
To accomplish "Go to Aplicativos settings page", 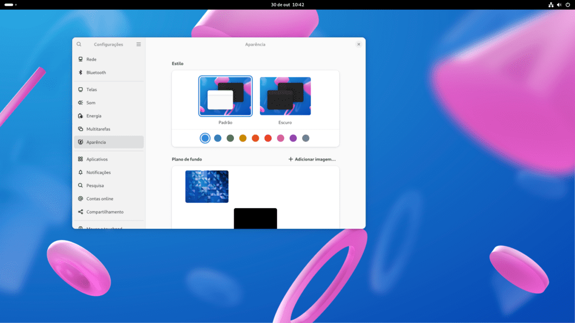I will coord(80,159).
